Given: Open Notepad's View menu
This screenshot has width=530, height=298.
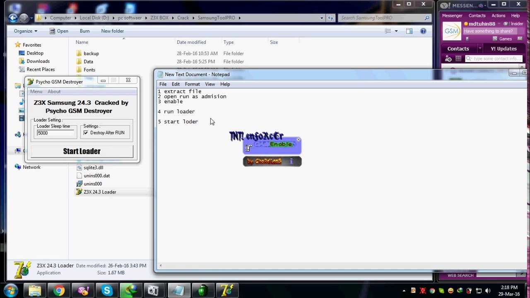Looking at the screenshot, I should pyautogui.click(x=210, y=84).
